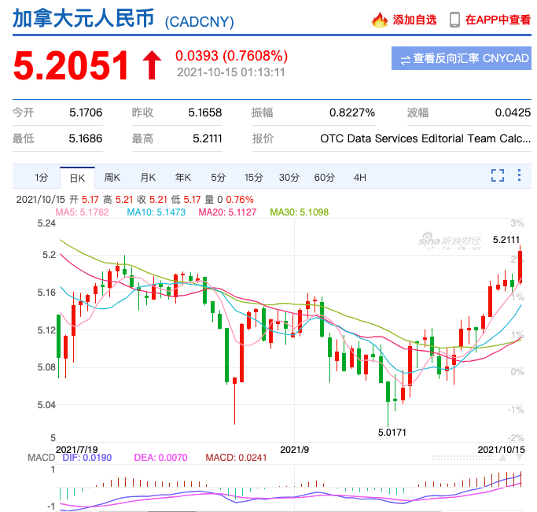Open 在APP中查看 link

[x=498, y=20]
